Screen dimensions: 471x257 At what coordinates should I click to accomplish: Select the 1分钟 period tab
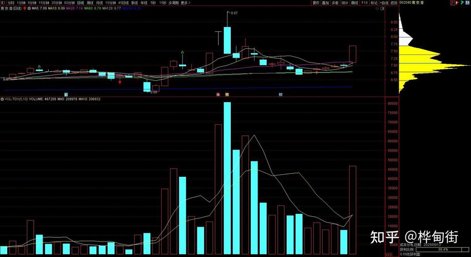[x=21, y=3]
